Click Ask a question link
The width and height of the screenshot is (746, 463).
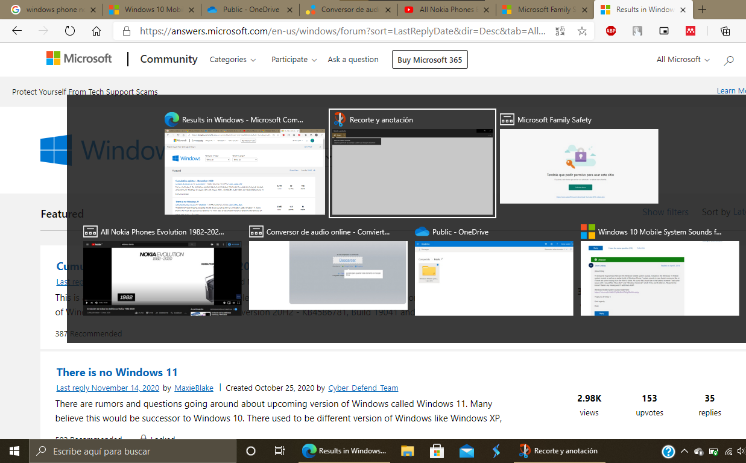coord(353,60)
